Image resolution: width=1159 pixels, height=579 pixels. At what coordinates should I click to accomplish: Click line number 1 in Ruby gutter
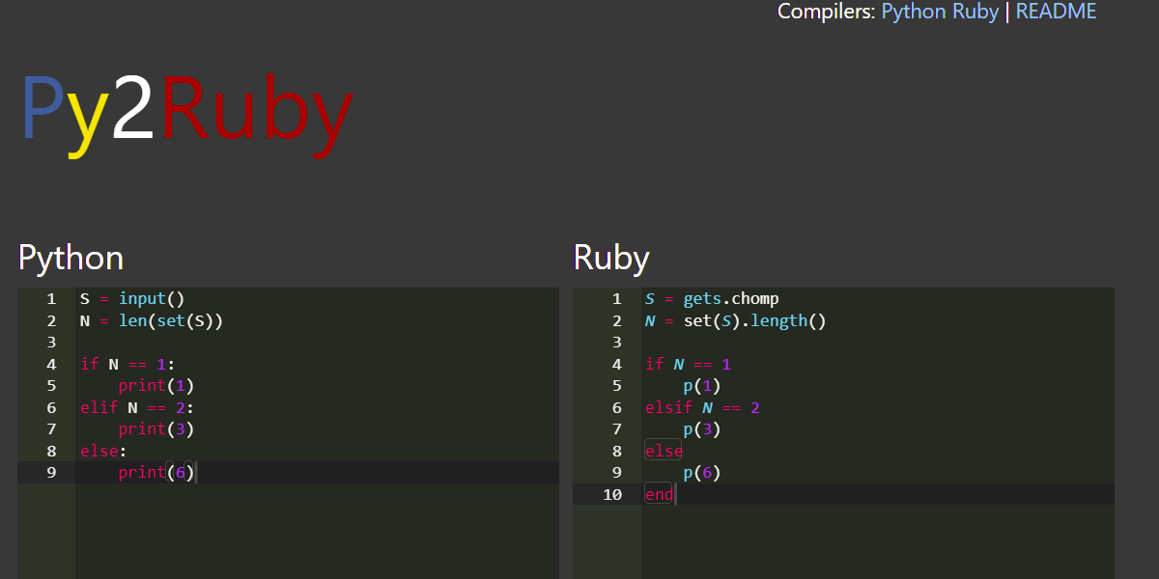[x=617, y=299]
